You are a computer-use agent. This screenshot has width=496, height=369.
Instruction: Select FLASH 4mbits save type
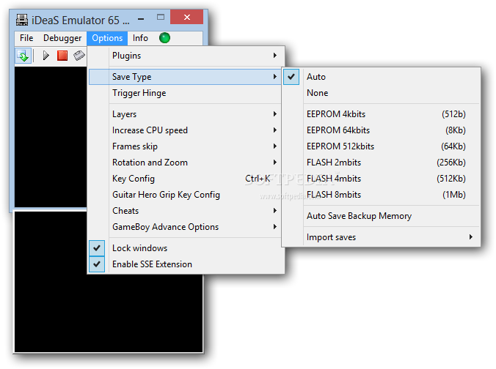[x=382, y=179]
